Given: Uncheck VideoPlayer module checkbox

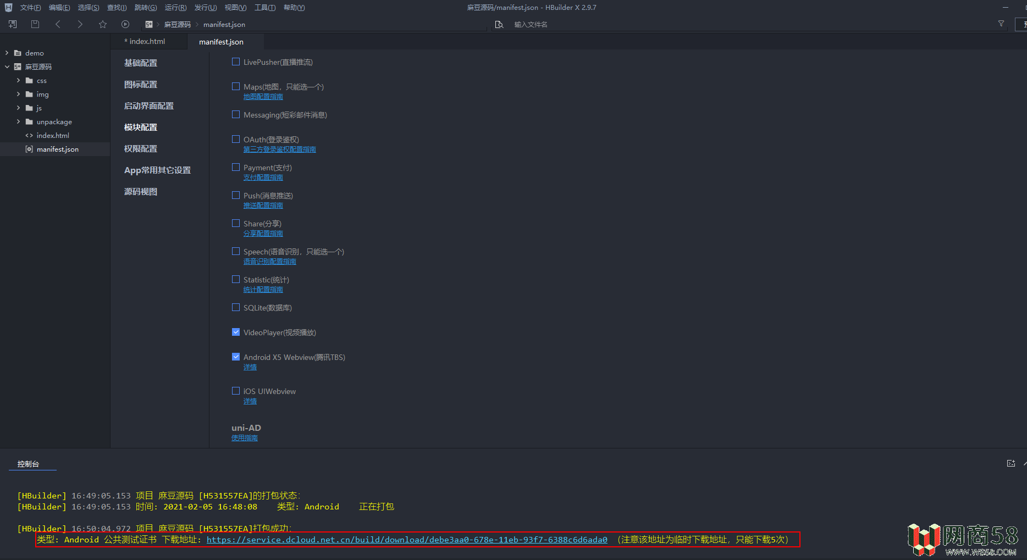Looking at the screenshot, I should click(236, 332).
